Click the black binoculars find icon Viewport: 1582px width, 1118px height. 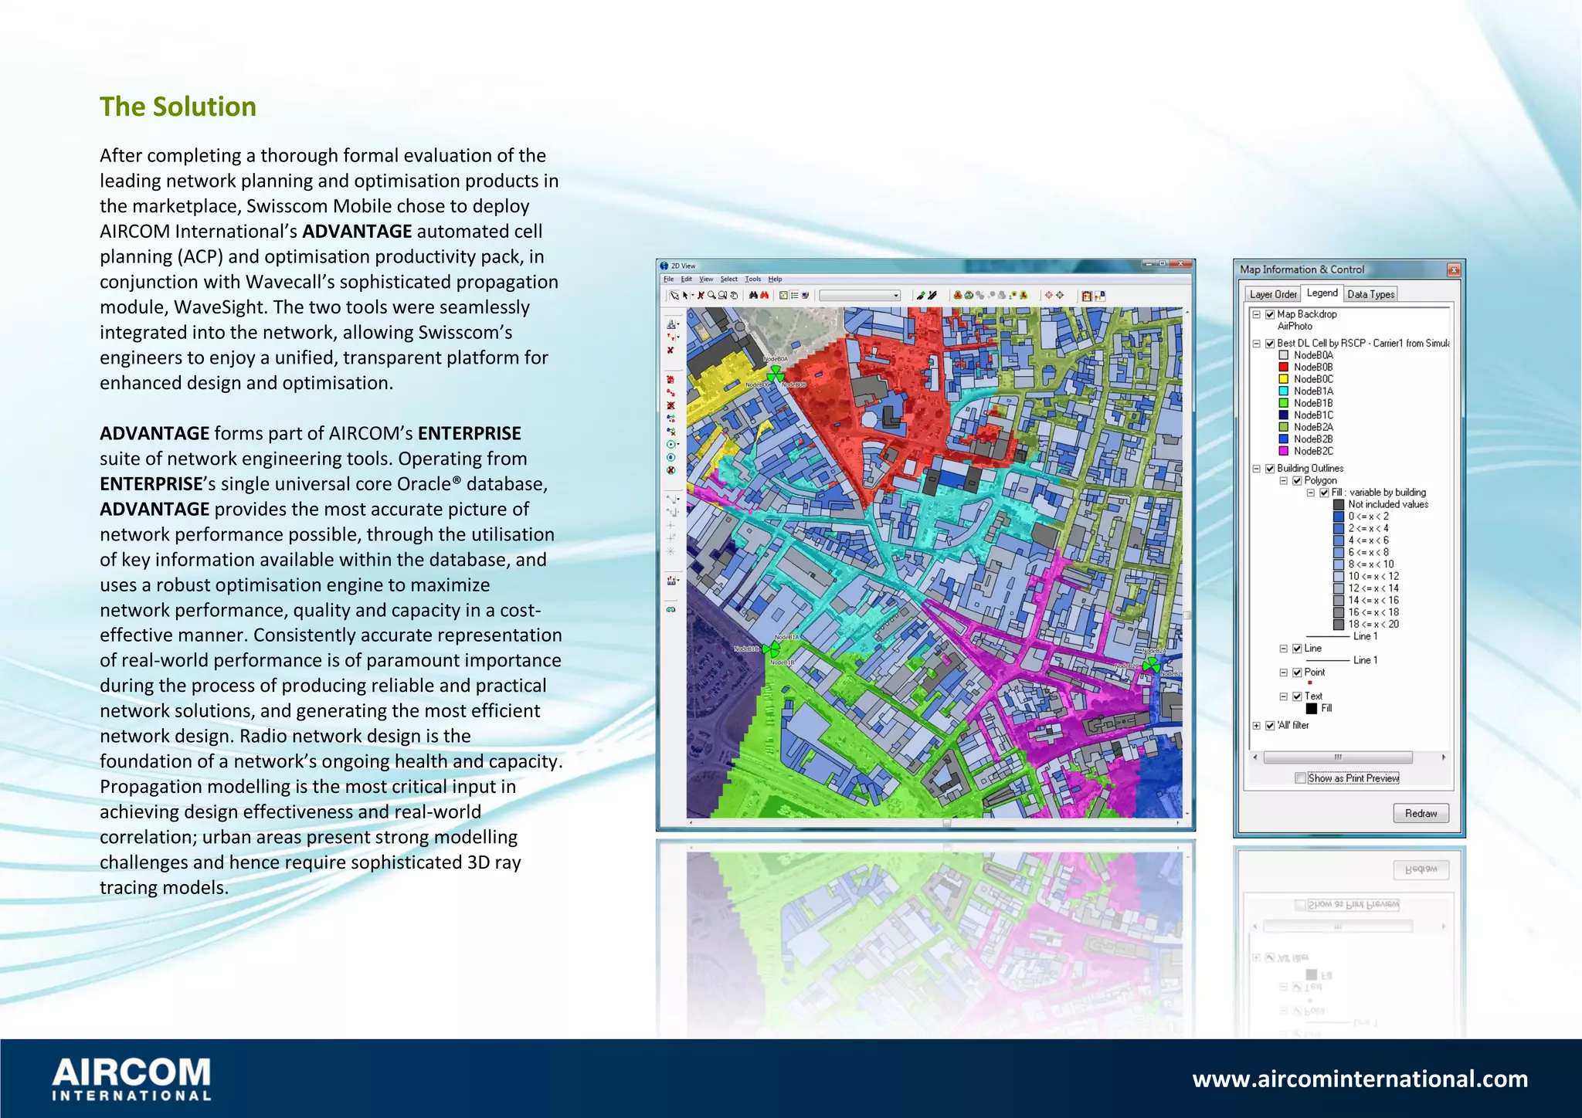753,295
